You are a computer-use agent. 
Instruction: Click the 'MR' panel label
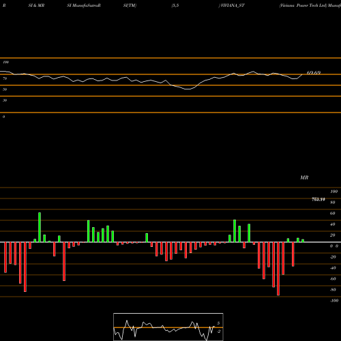(304, 177)
